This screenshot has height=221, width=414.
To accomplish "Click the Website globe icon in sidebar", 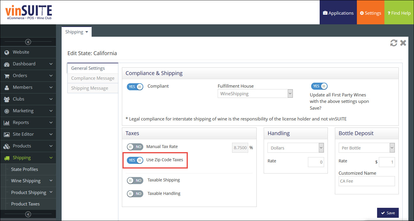I will (7, 52).
